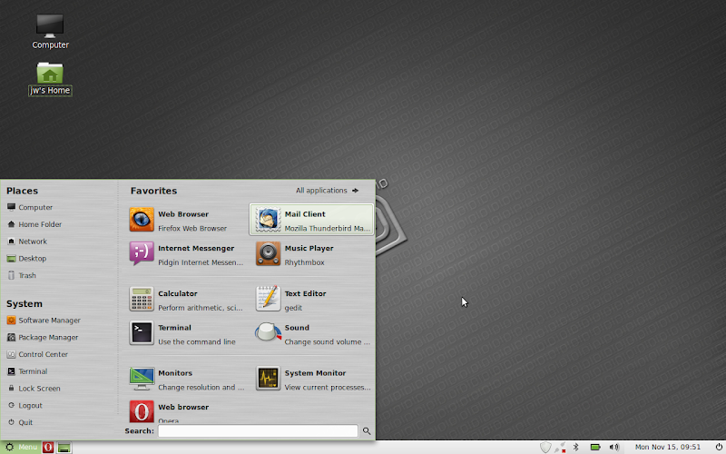Launch Firefox Web Browser from Favorites
The image size is (726, 454).
click(x=186, y=220)
